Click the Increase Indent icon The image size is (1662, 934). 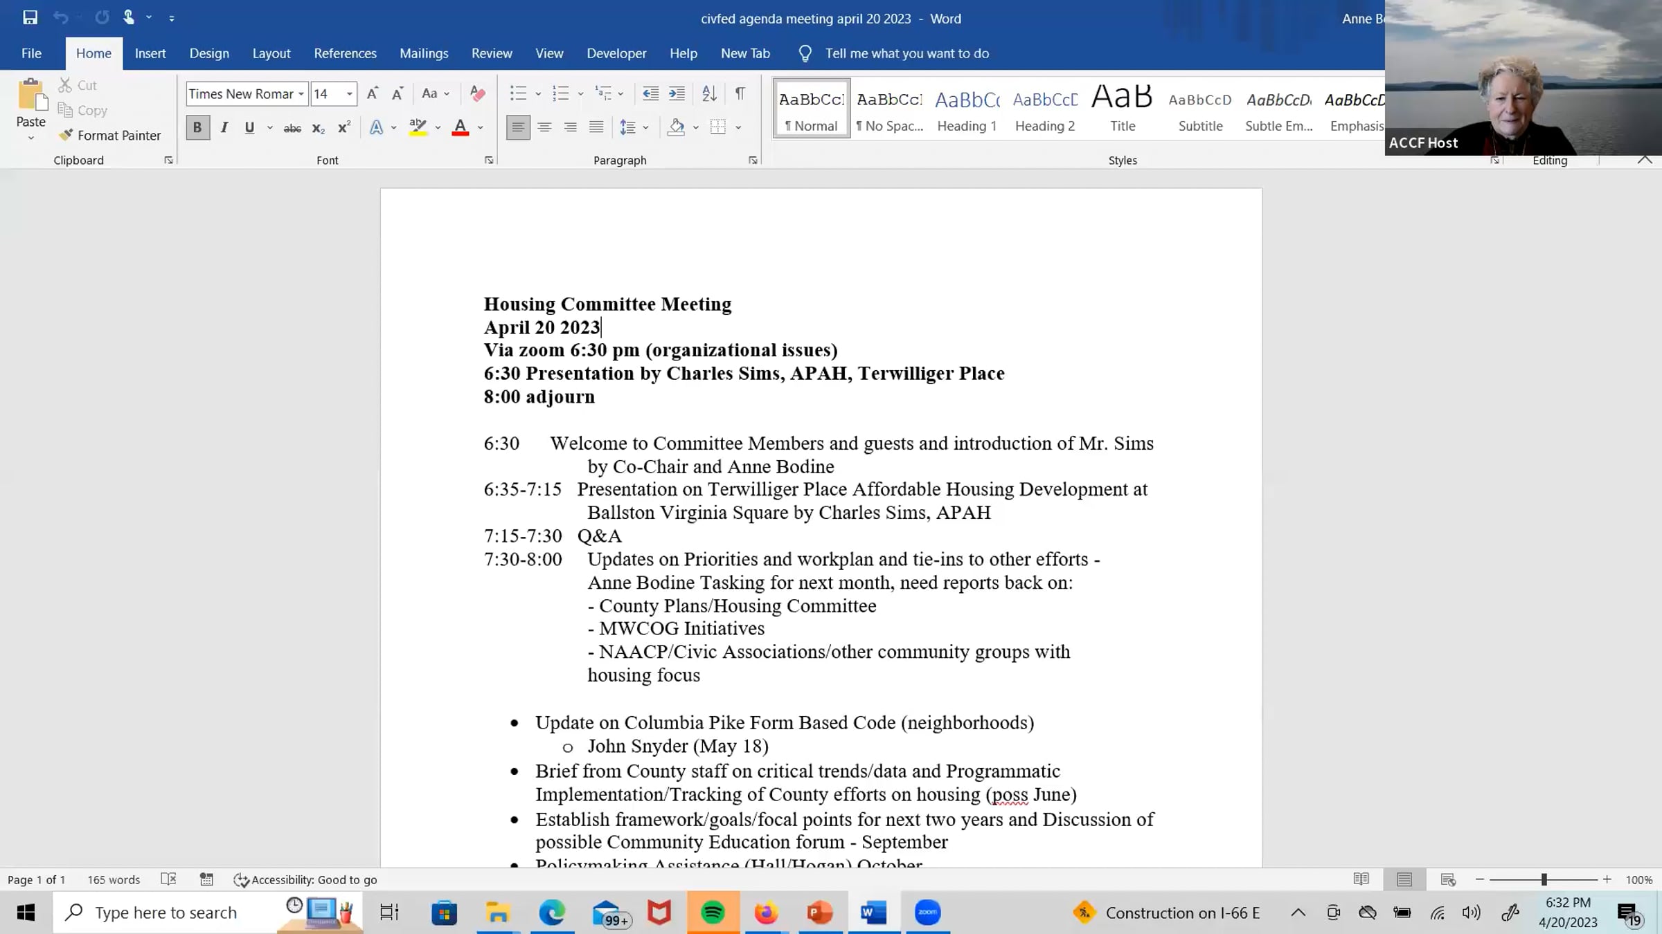pos(677,93)
